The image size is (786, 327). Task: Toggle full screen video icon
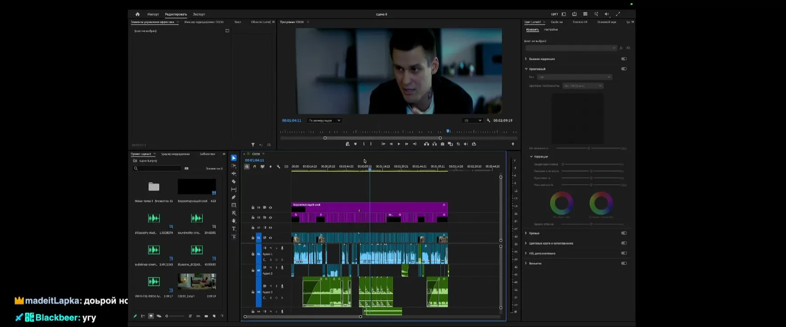pyautogui.click(x=618, y=14)
